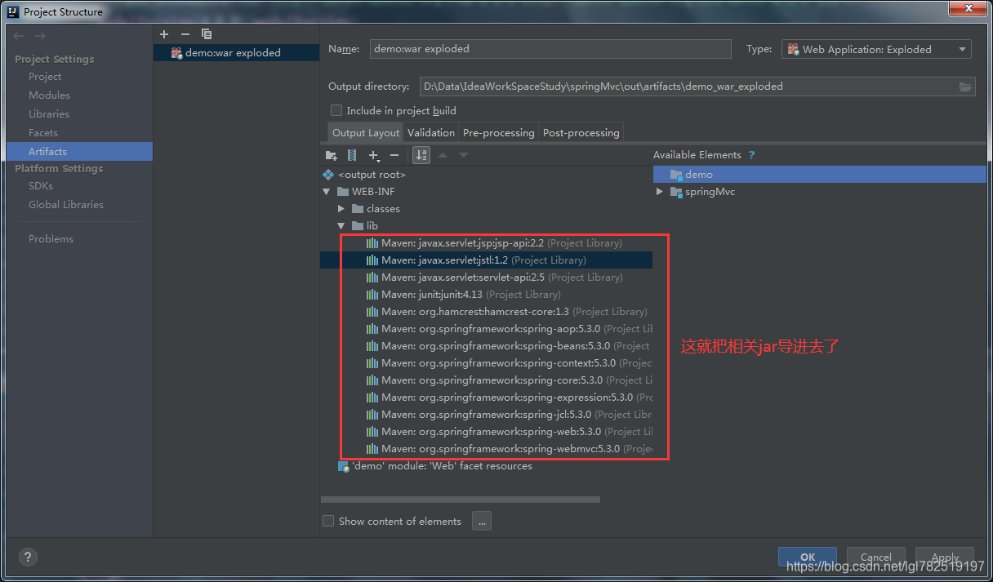The width and height of the screenshot is (993, 582).
Task: Move the selected element up
Action: pos(443,155)
